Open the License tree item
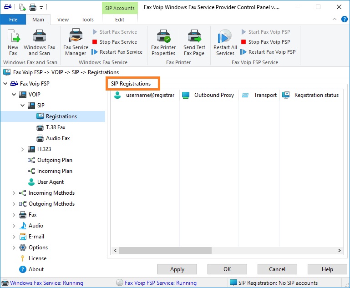Screen dimensions: 350x288 tap(33, 258)
